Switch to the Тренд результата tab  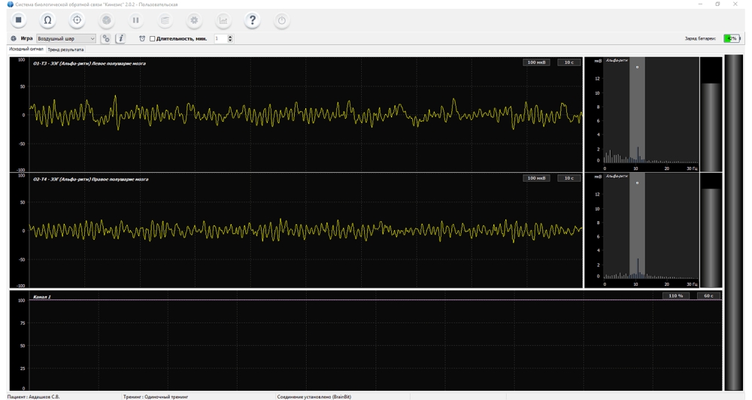[x=65, y=50]
